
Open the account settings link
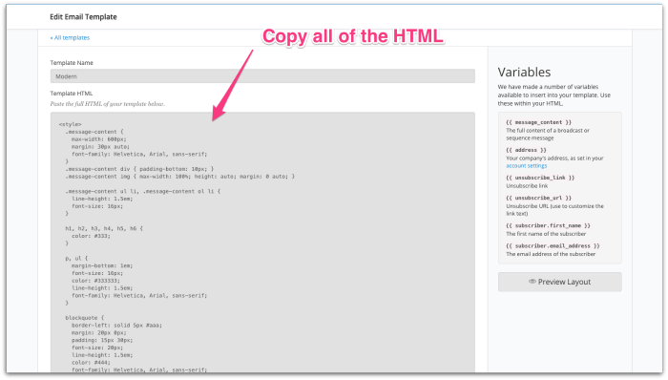coord(526,166)
